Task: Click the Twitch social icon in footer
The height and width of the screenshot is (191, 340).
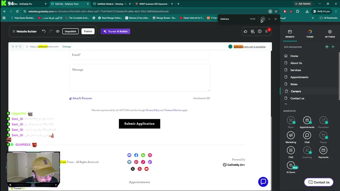Action: click(x=150, y=162)
